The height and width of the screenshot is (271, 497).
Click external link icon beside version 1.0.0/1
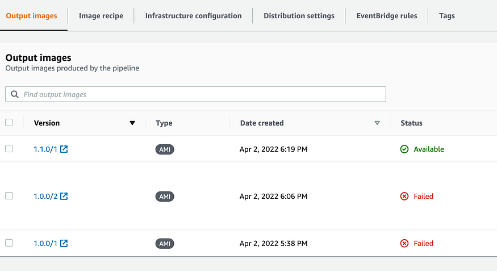64,244
